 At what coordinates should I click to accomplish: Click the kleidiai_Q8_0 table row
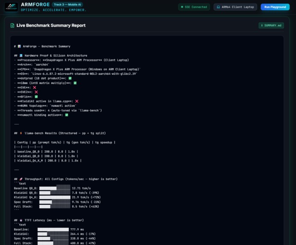coord(46,156)
